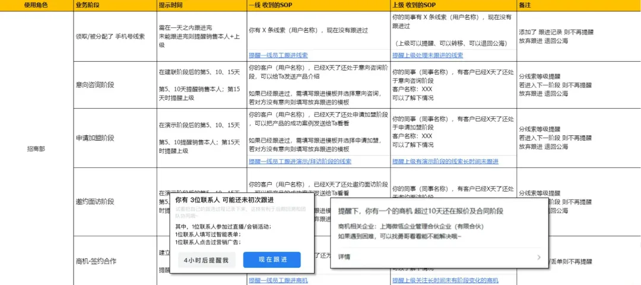Follow link 提醒上级有演示阶段的线索长时间未跟进
Viewport: 641px width, 285px height.
[445, 161]
